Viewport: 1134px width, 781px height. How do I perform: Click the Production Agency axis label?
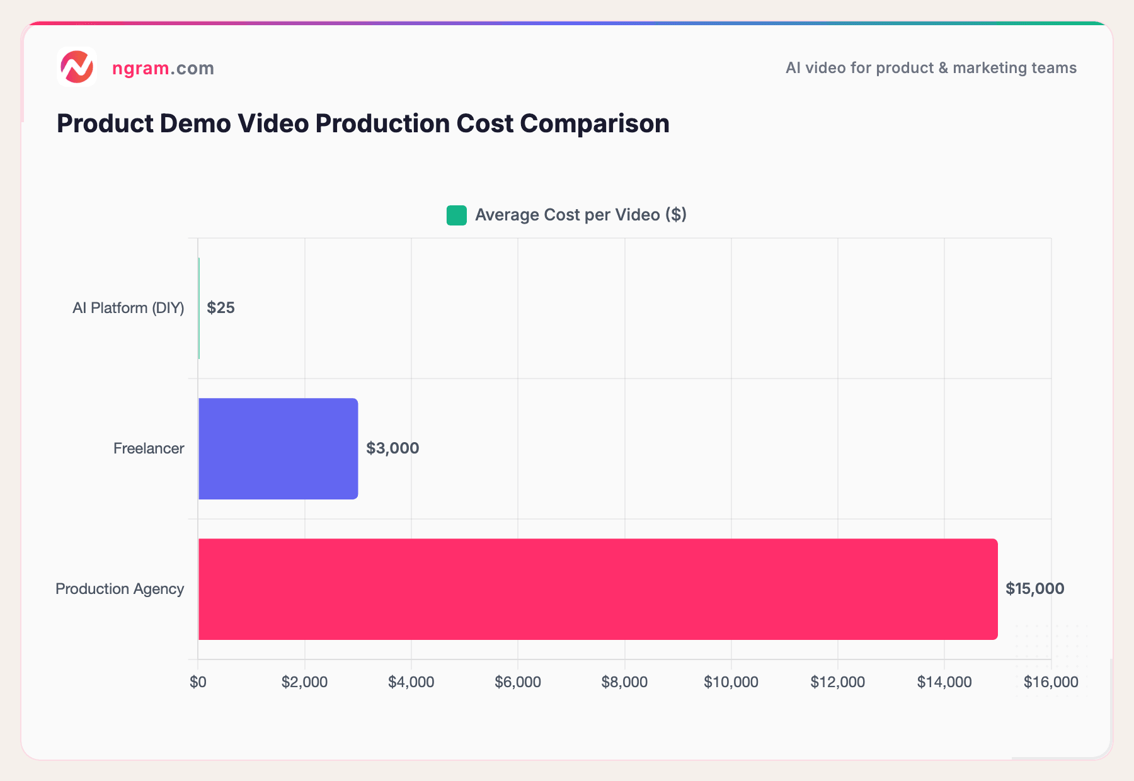tap(119, 589)
